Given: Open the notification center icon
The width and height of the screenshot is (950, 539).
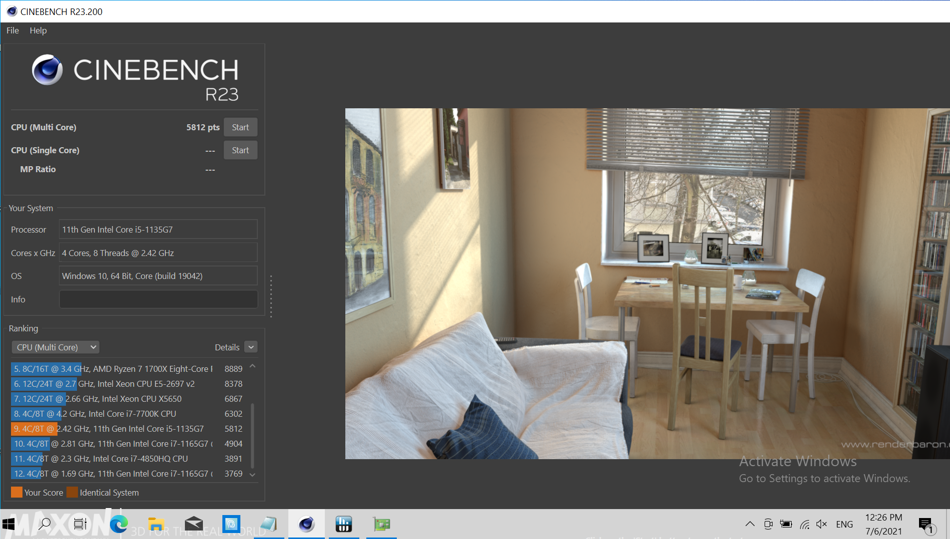Looking at the screenshot, I should pos(926,524).
